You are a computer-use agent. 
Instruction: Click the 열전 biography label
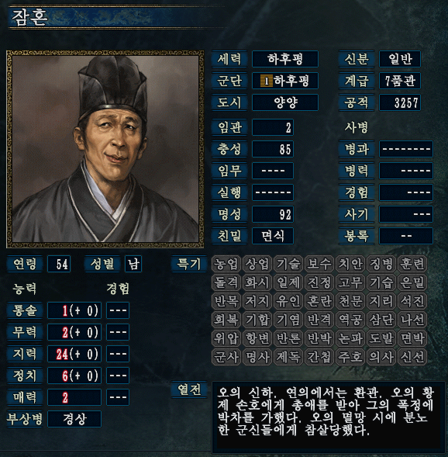point(189,389)
